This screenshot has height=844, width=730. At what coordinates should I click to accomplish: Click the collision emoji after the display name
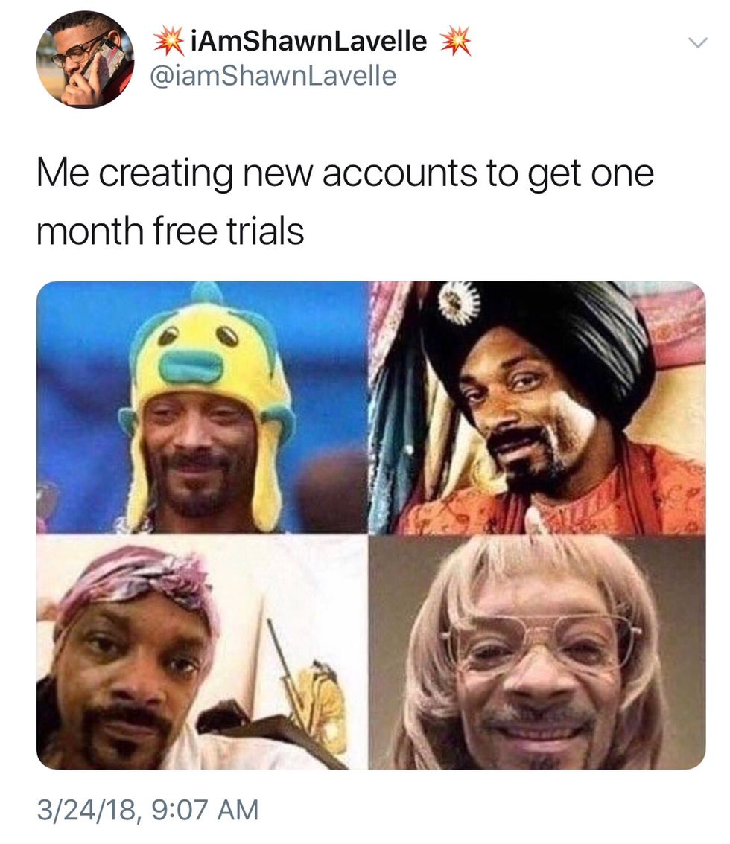(x=456, y=42)
